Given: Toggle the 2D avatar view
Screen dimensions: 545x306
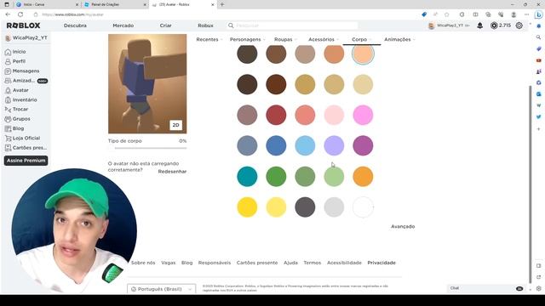Looking at the screenshot, I should [x=176, y=125].
